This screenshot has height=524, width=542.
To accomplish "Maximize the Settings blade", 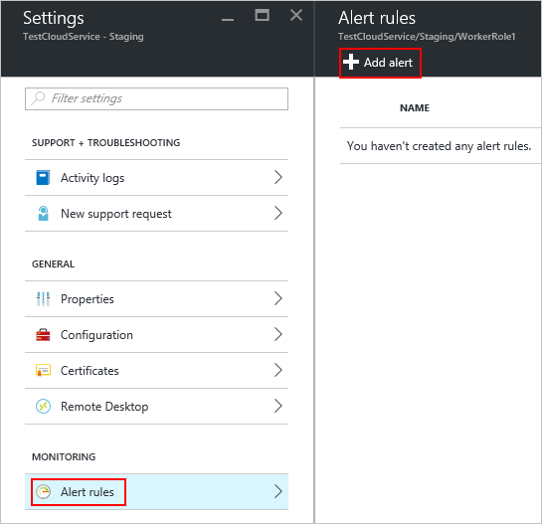I will point(262,15).
